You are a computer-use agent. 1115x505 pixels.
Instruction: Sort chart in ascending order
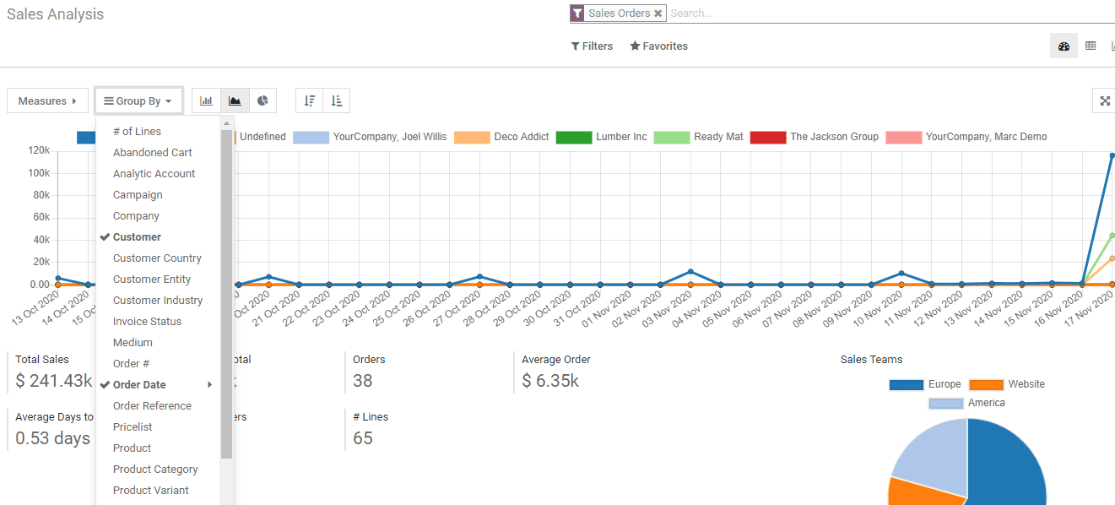pos(337,100)
